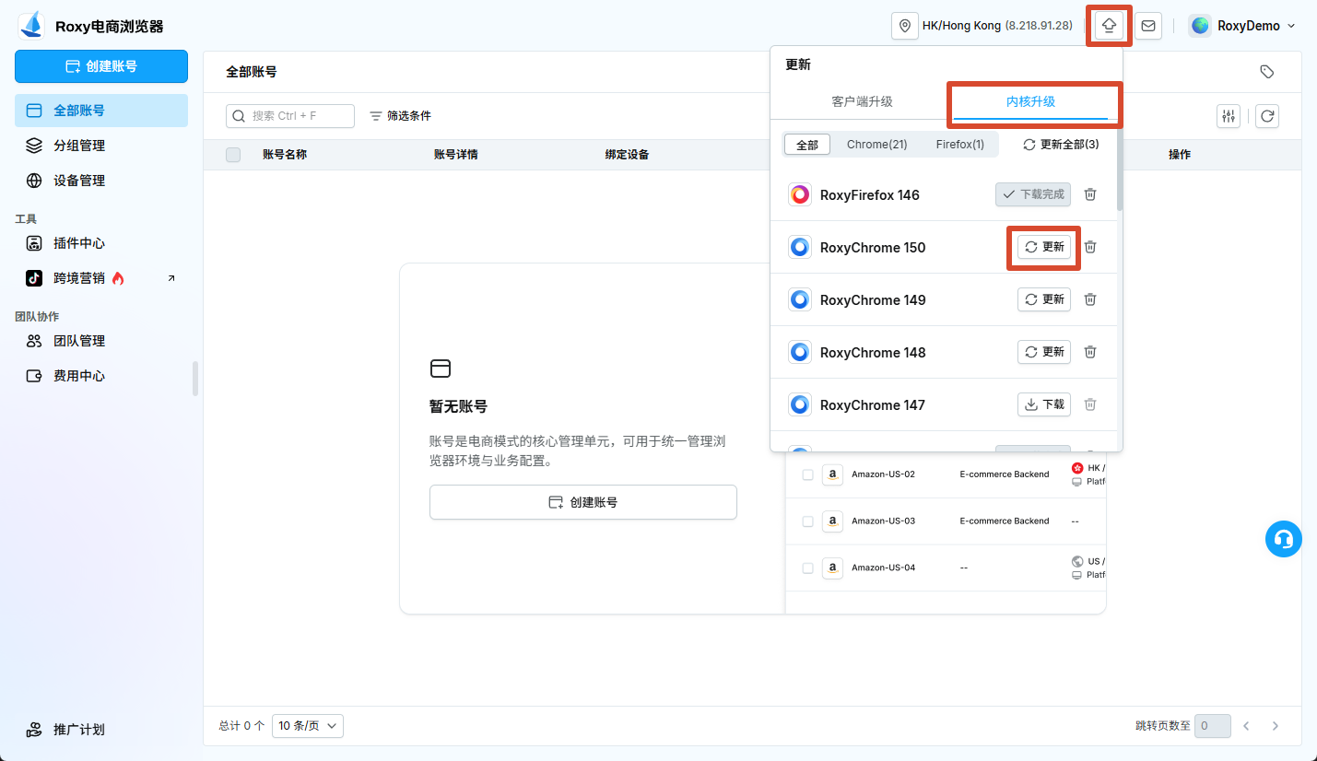The width and height of the screenshot is (1317, 761).
Task: Toggle the select-all checkbox in table header
Action: coord(233,155)
